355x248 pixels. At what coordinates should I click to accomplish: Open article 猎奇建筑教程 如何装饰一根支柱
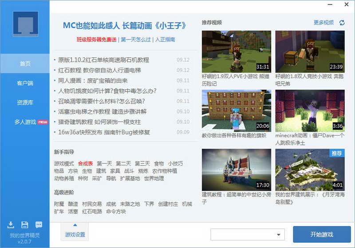[99, 122]
